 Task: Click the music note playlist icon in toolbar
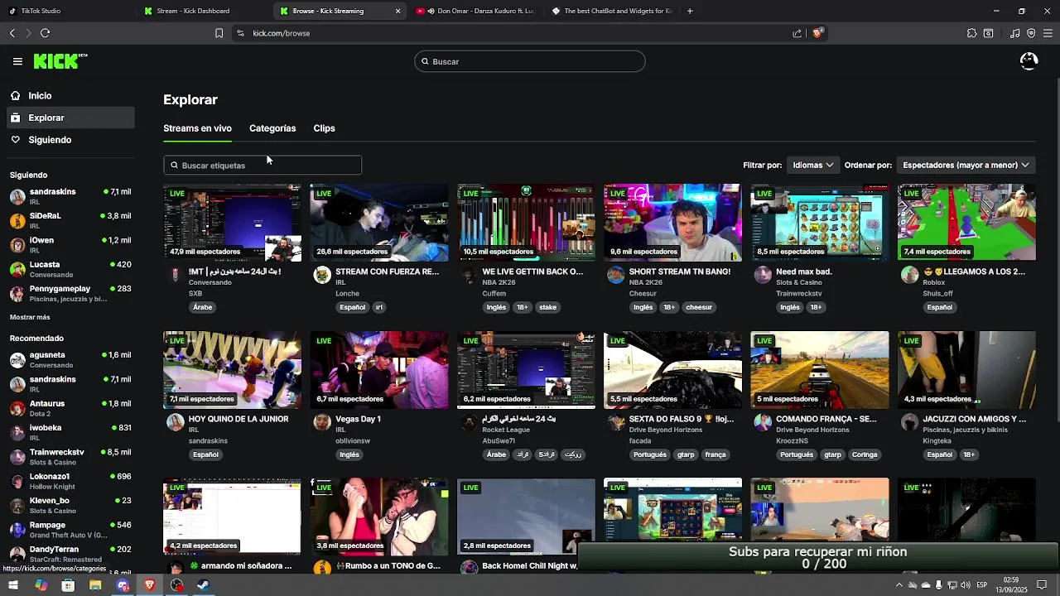coord(1015,33)
